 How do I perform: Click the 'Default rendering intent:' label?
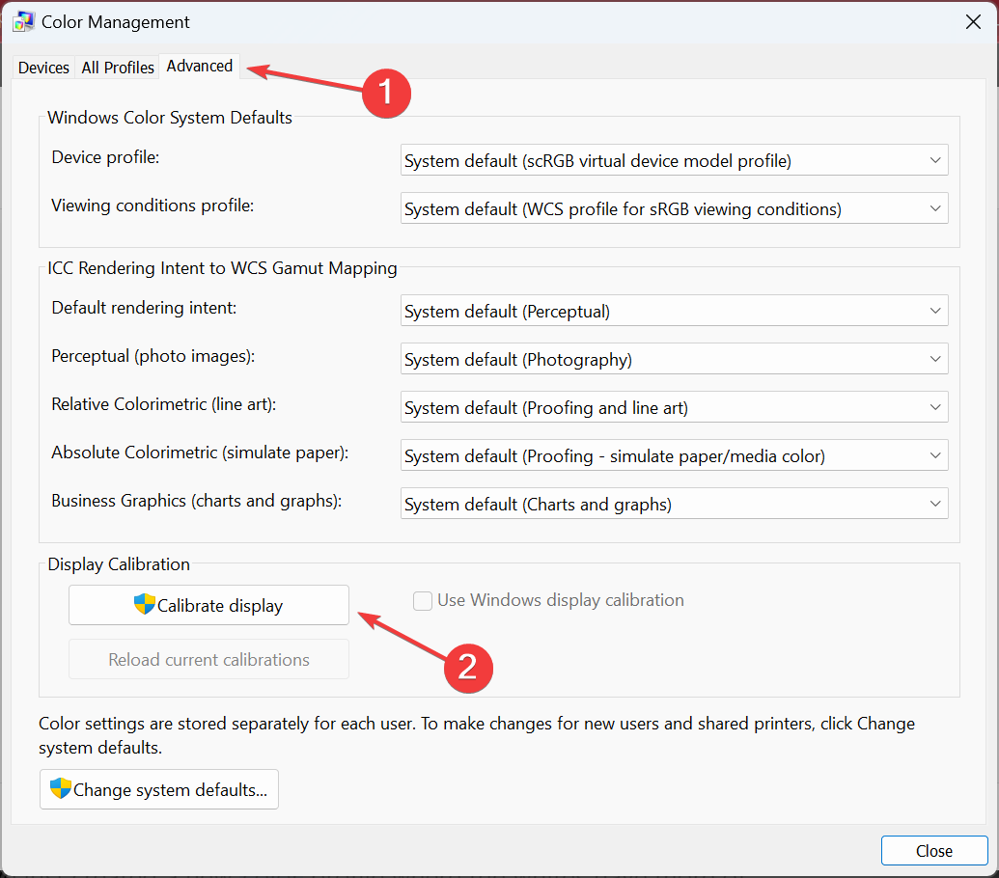[144, 308]
